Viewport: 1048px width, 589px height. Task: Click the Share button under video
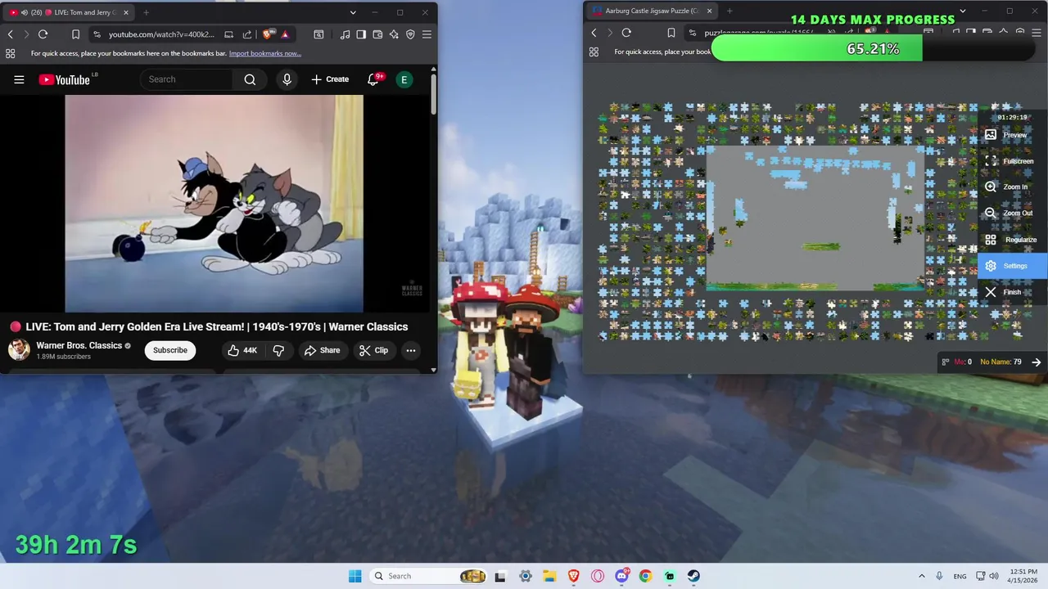[322, 350]
